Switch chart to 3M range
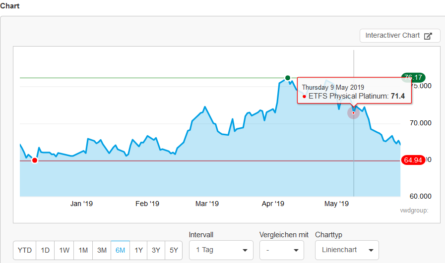Screen dimensions: 445x263 (102, 250)
